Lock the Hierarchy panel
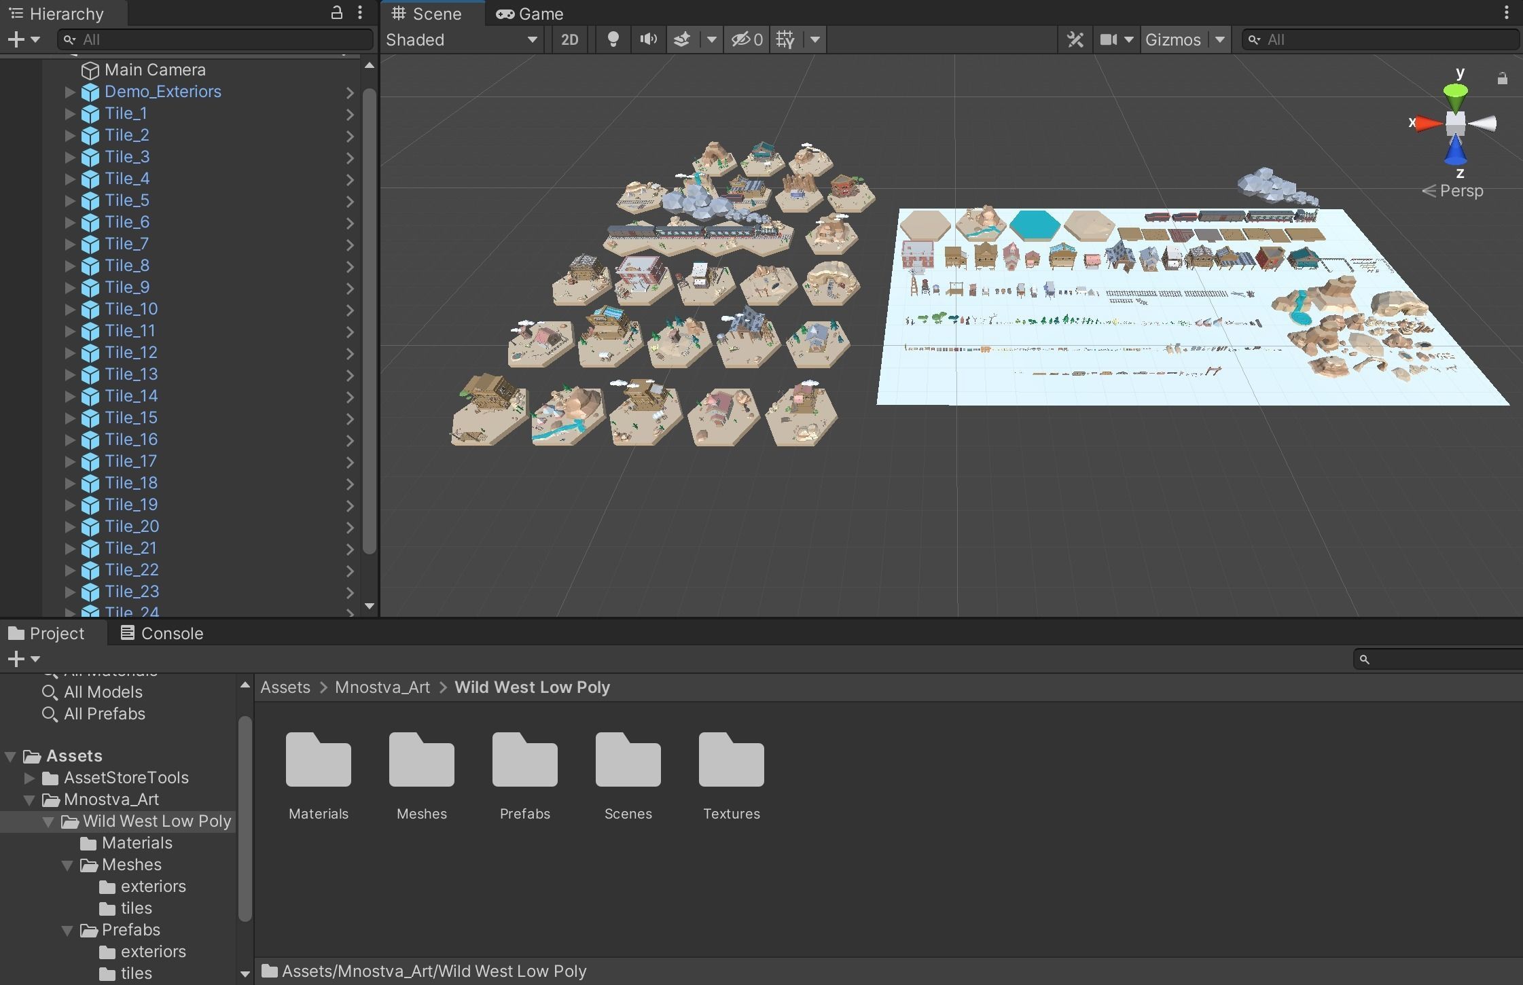The width and height of the screenshot is (1523, 985). click(336, 13)
